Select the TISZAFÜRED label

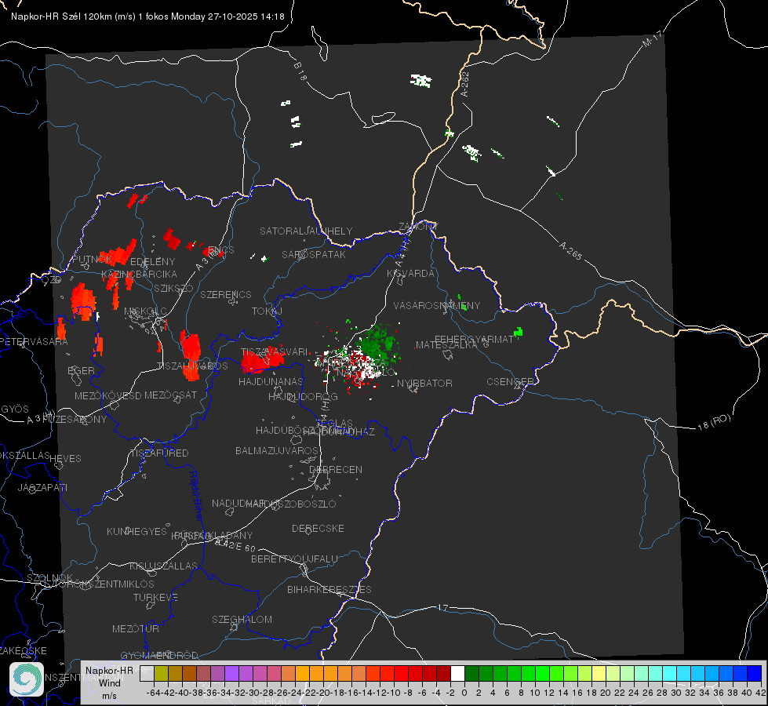(160, 453)
